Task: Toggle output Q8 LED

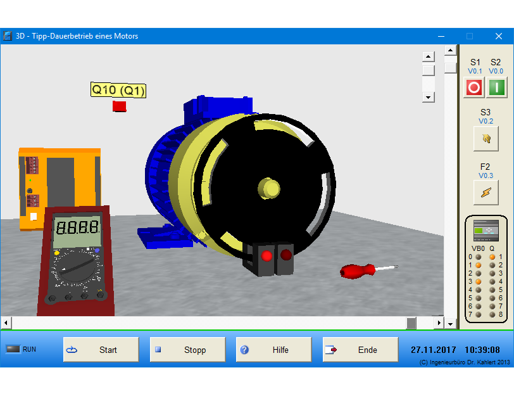Action: 492,314
